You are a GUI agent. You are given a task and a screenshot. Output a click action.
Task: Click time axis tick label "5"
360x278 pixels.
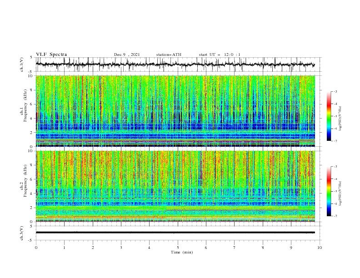[178, 248]
